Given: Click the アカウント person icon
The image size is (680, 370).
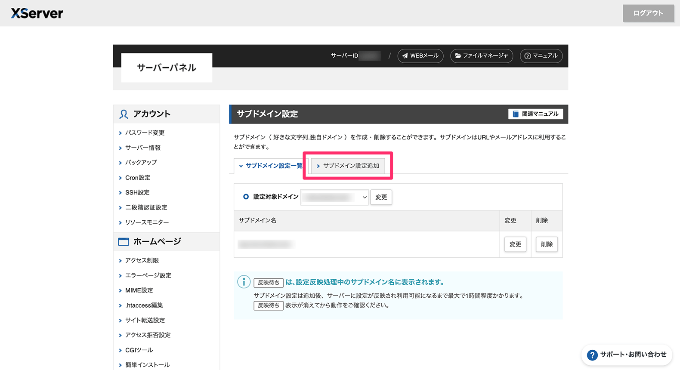Looking at the screenshot, I should pyautogui.click(x=124, y=114).
